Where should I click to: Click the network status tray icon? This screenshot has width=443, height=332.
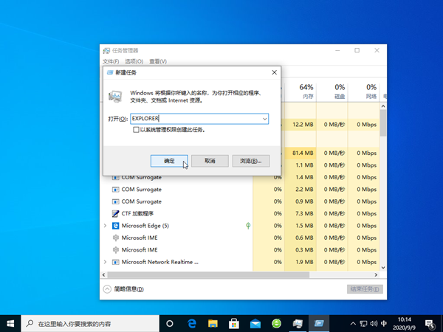point(363,324)
